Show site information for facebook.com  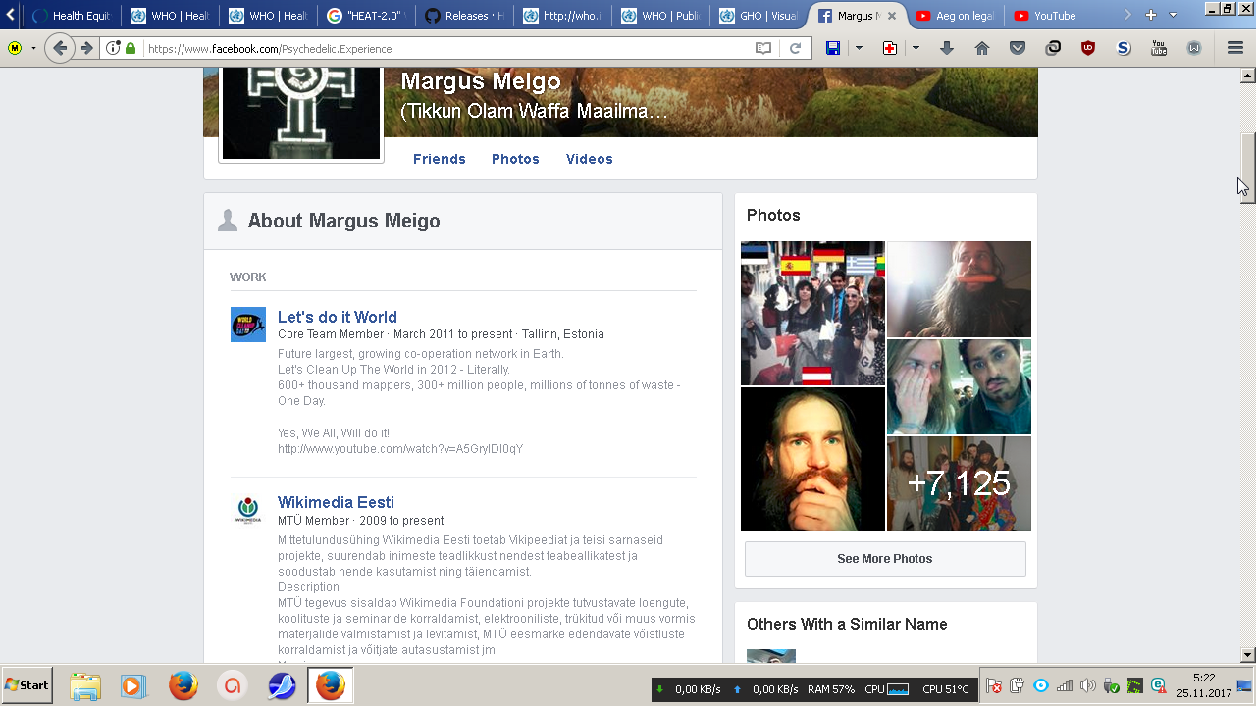point(113,48)
